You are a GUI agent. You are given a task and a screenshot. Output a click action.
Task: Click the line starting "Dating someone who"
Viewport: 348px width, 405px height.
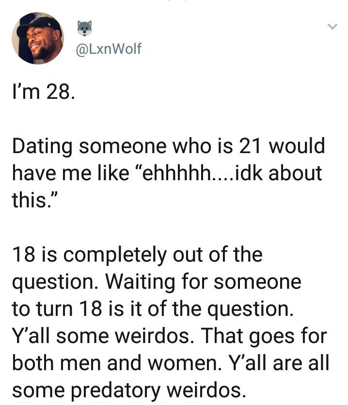(x=168, y=146)
